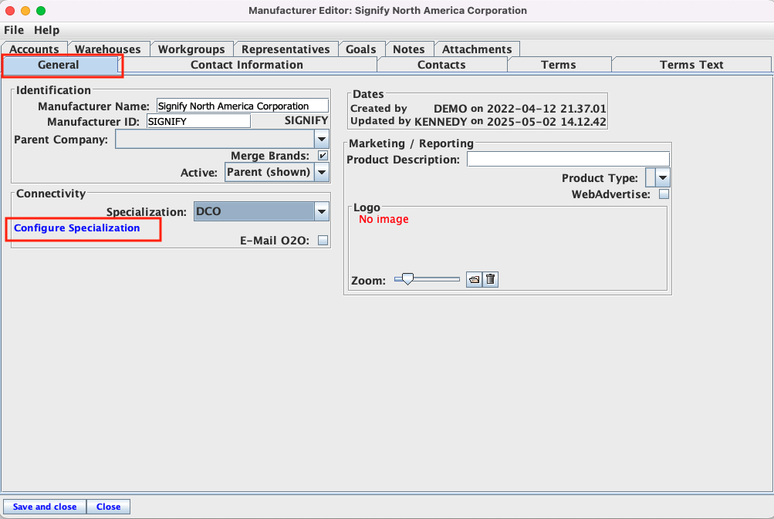Expand the Product Type dropdown
Viewport: 774px width, 519px height.
(x=662, y=177)
